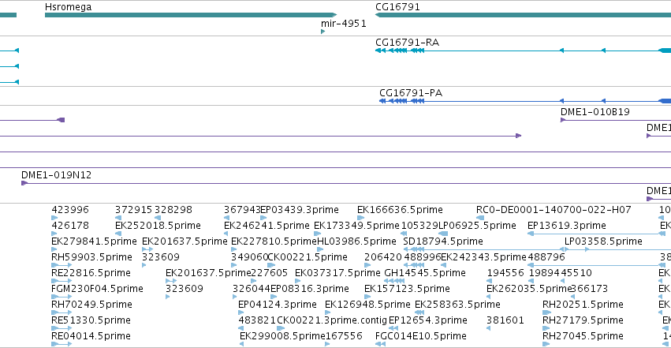Click the GH14545.5prime exon arrows
Image resolution: width=671 pixels, height=348 pixels.
pyautogui.click(x=394, y=281)
